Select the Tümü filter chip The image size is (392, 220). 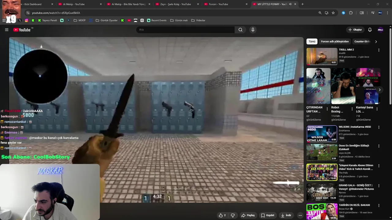pos(312,42)
